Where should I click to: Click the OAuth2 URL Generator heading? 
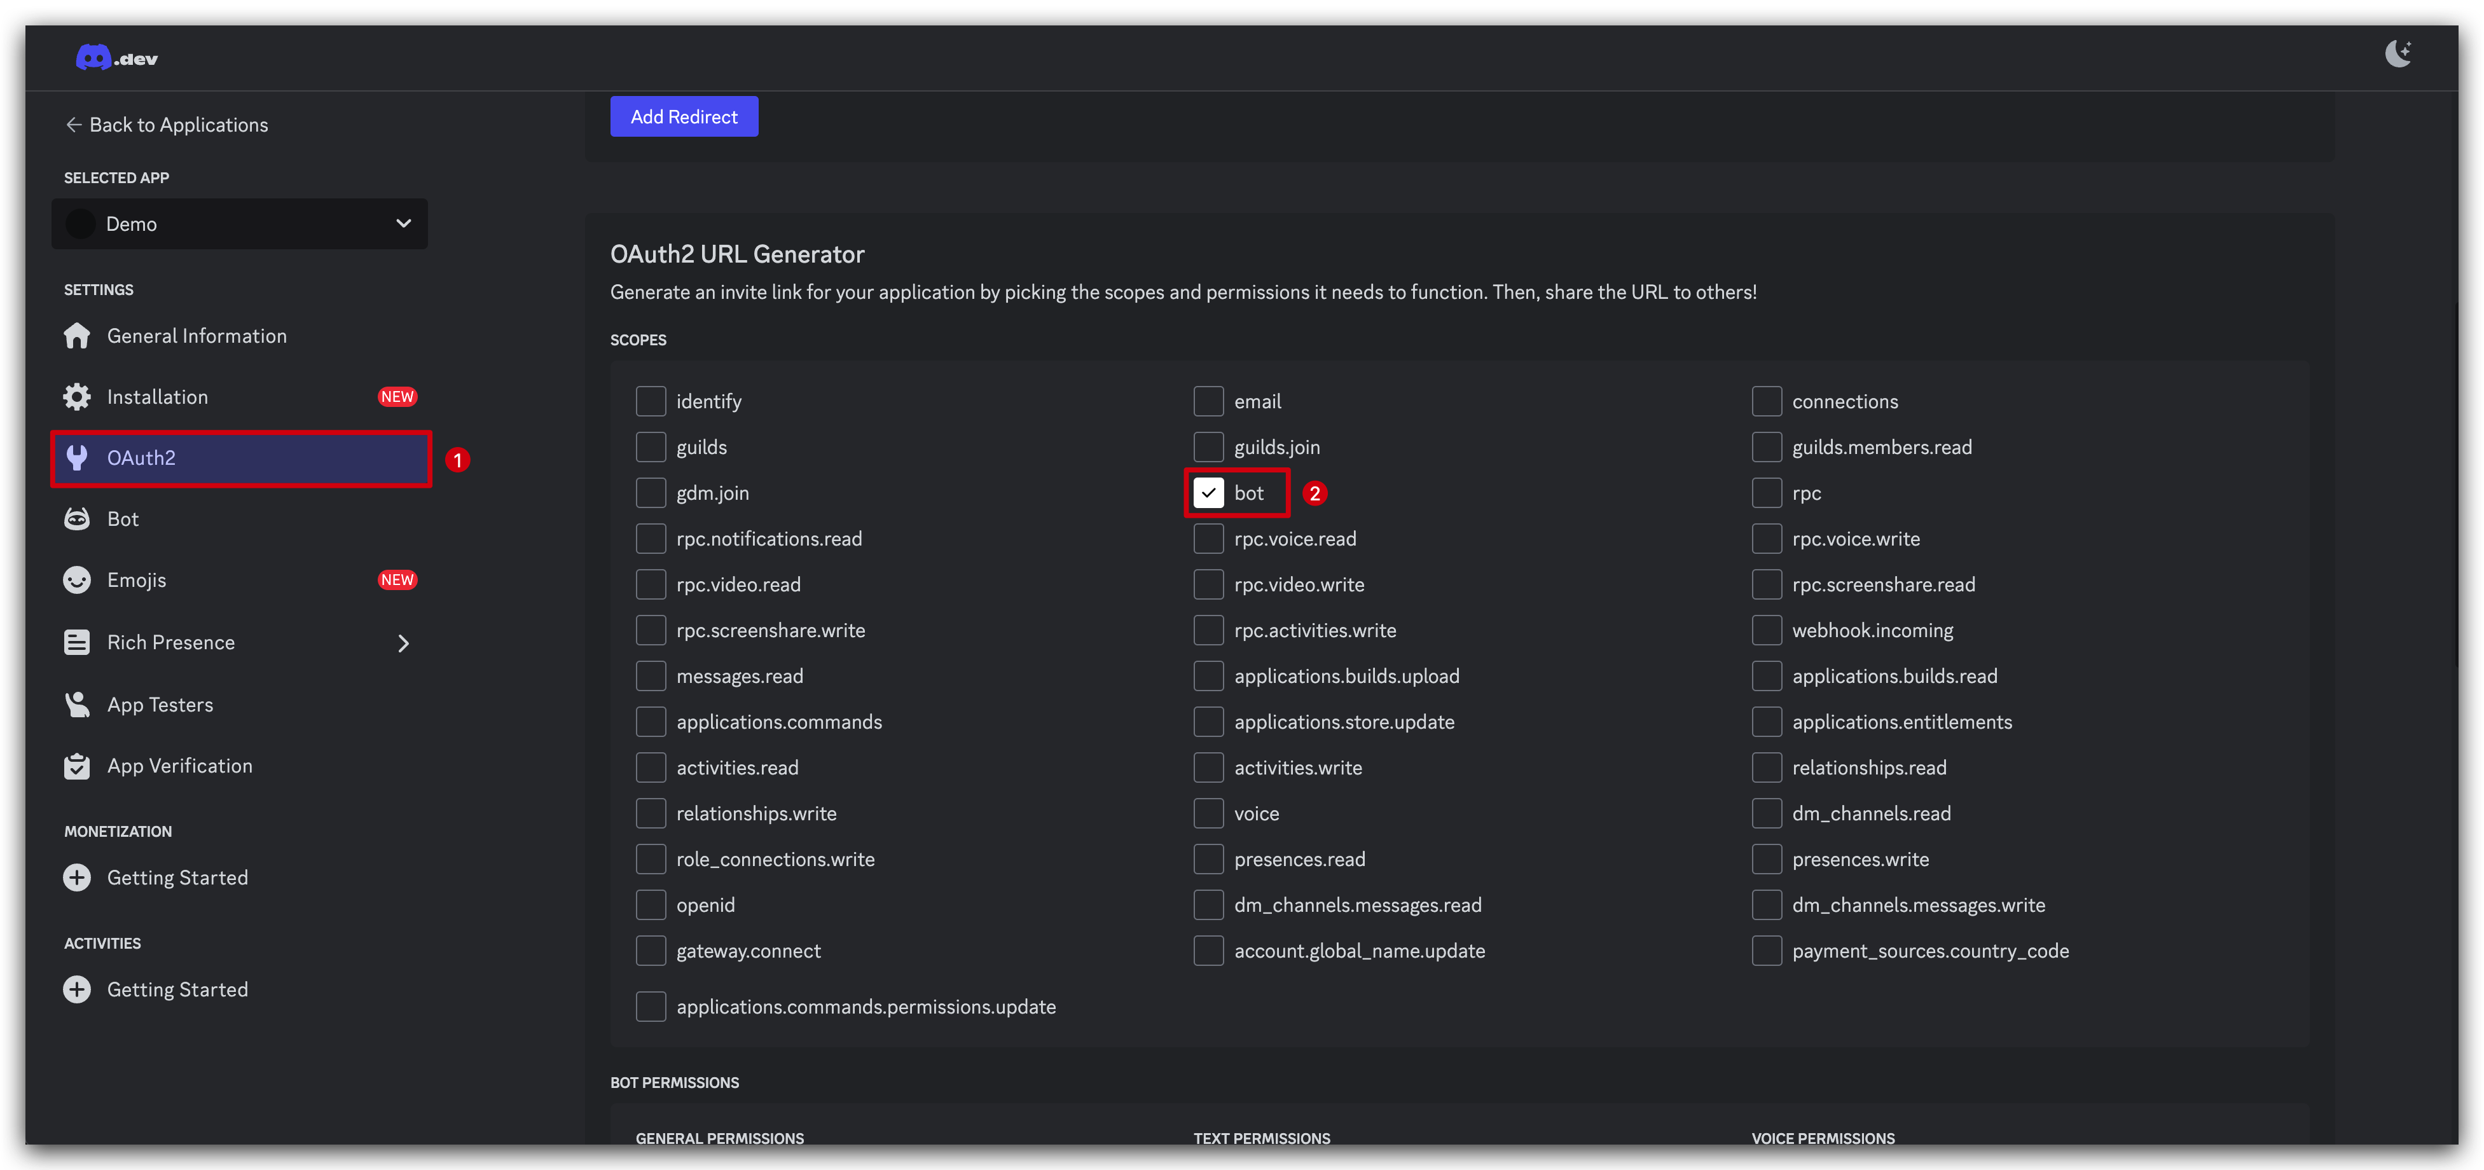coord(736,254)
